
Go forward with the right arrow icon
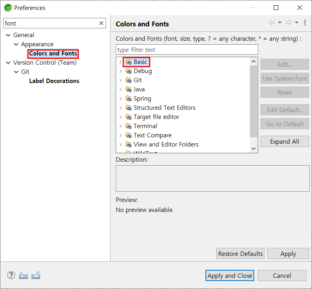point(288,22)
